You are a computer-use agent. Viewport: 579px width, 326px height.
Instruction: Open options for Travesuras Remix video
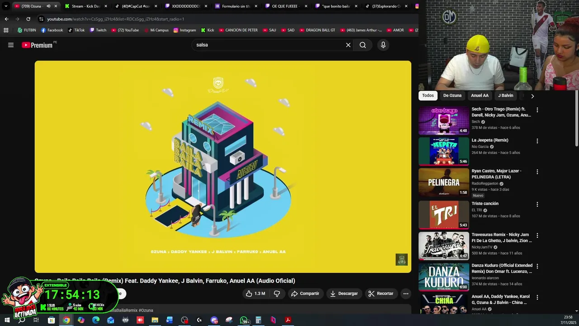point(537,235)
